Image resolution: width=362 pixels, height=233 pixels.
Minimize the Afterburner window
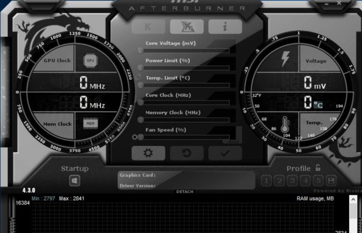pyautogui.click(x=327, y=4)
